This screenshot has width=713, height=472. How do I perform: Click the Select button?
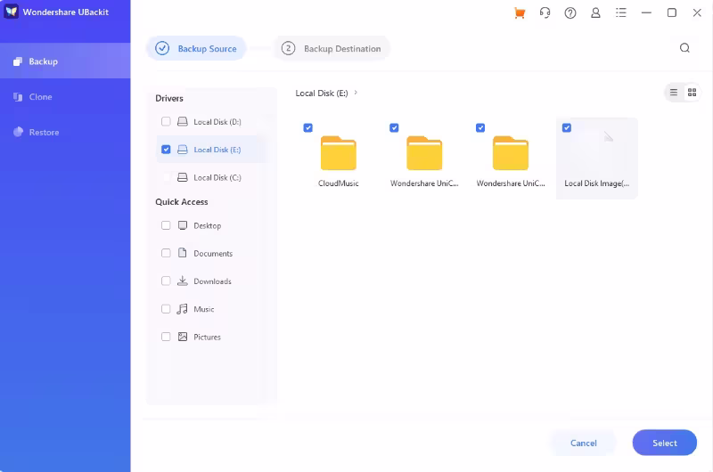(664, 443)
